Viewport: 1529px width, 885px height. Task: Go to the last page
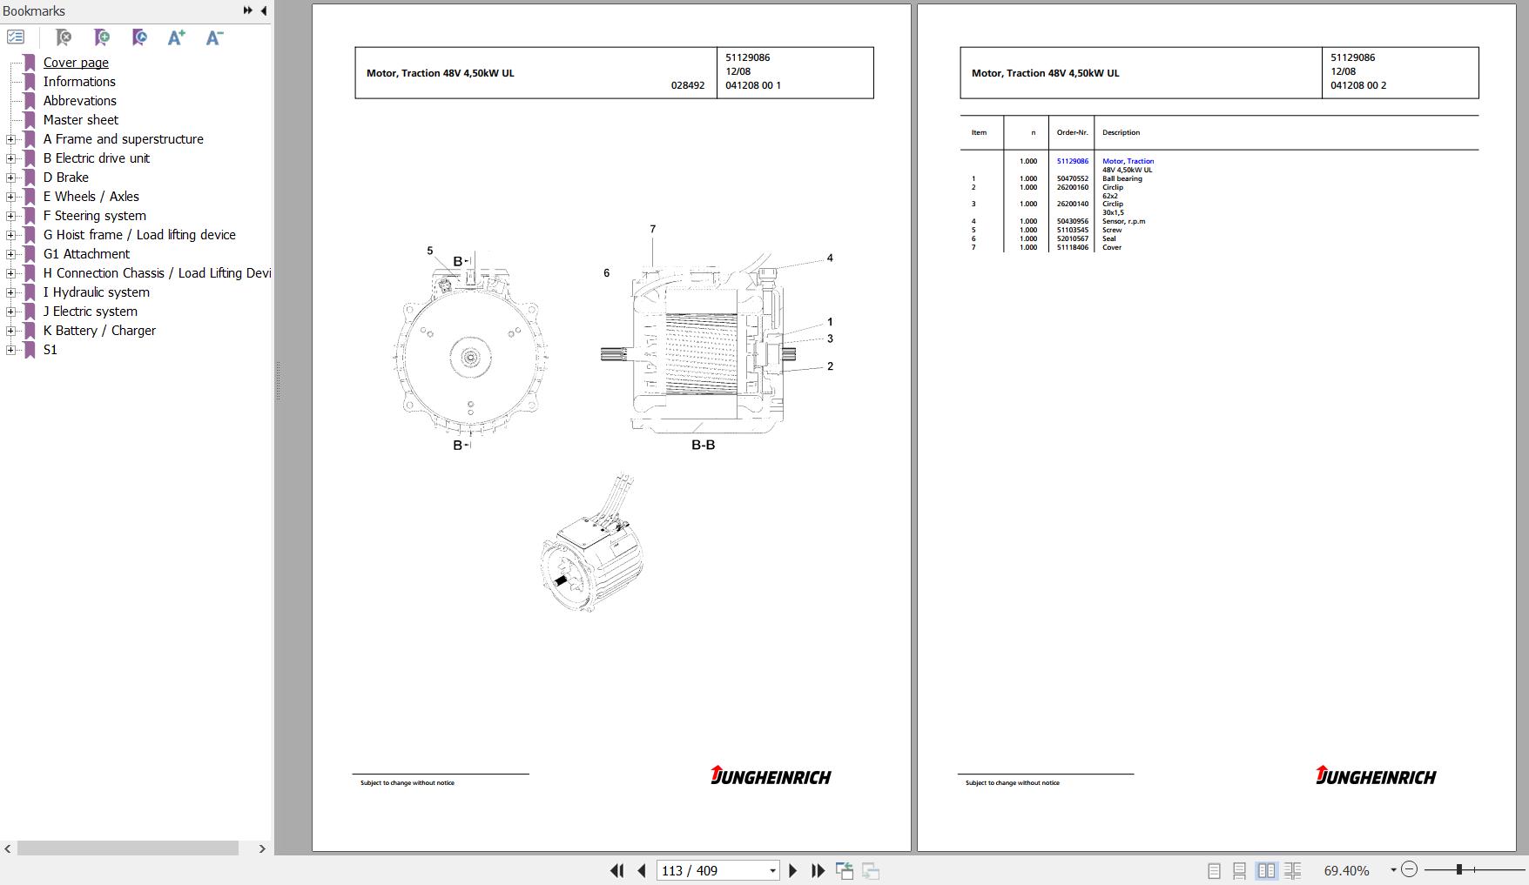818,870
